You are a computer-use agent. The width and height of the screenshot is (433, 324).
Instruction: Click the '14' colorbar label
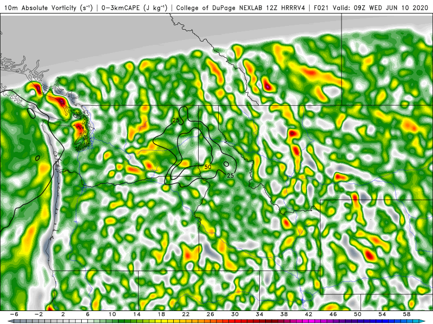tap(137, 314)
